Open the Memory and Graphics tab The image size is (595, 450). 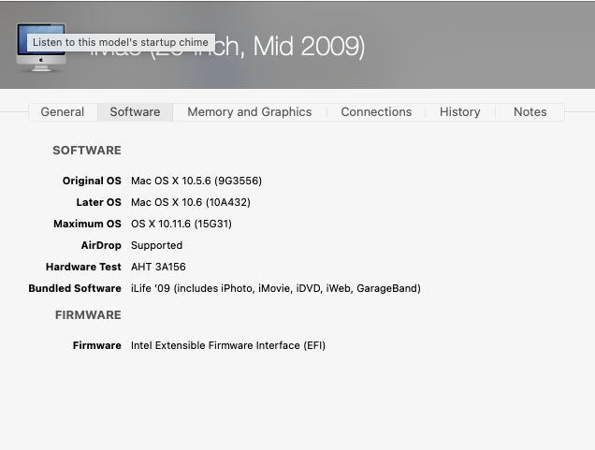point(249,112)
